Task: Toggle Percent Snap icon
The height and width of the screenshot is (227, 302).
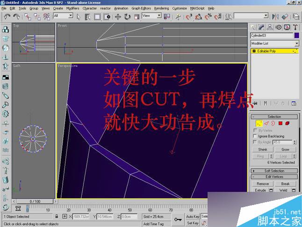Action: point(208,17)
